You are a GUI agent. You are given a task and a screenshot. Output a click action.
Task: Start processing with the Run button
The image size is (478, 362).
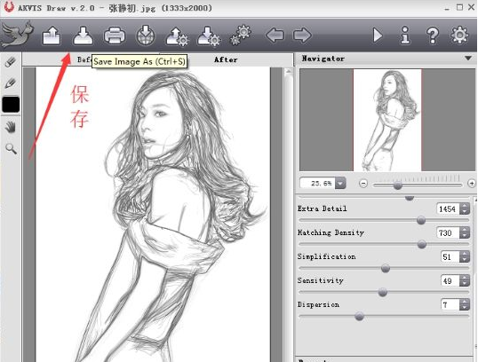(x=378, y=35)
